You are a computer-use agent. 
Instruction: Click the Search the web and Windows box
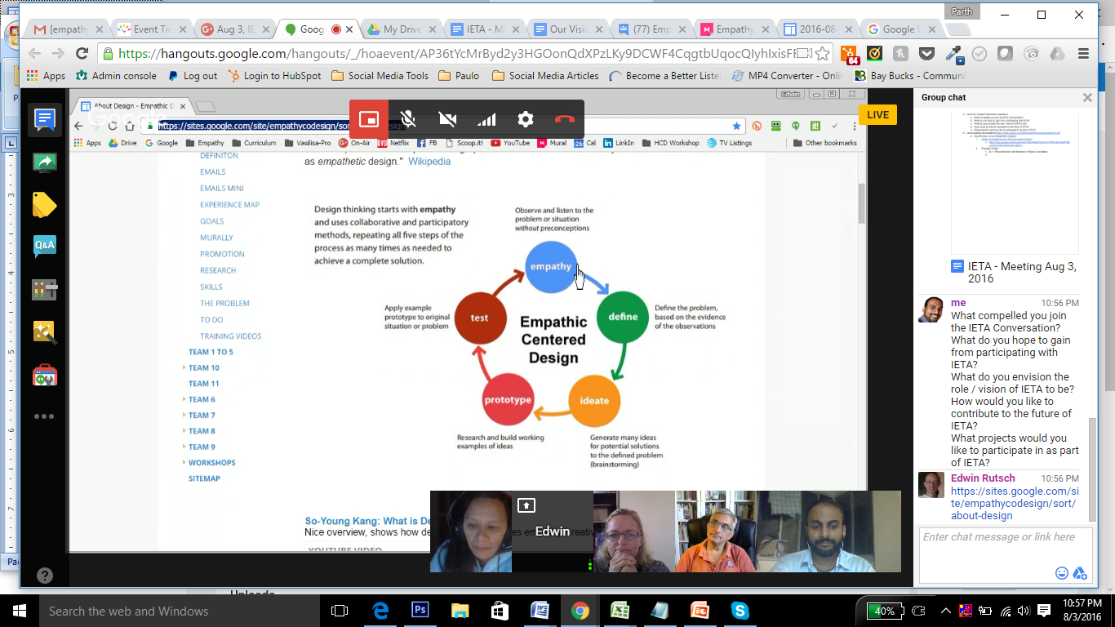coord(178,611)
